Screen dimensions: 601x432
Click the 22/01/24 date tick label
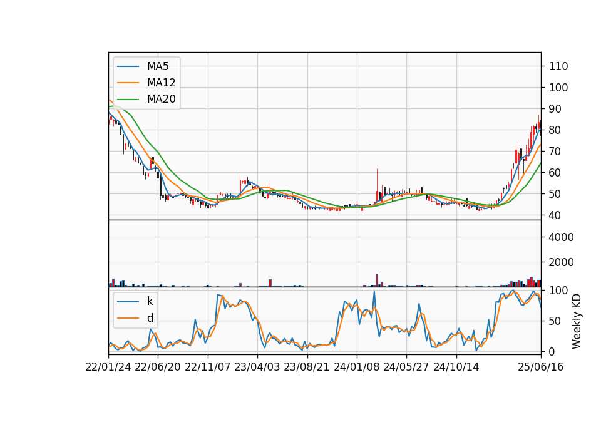[x=108, y=367]
